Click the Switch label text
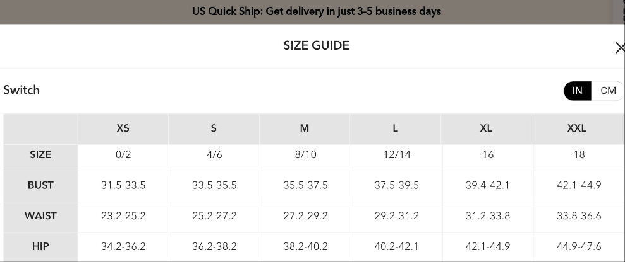 tap(21, 90)
